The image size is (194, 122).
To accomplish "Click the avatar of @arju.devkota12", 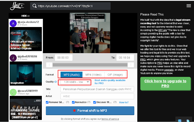I will tap(13, 23).
